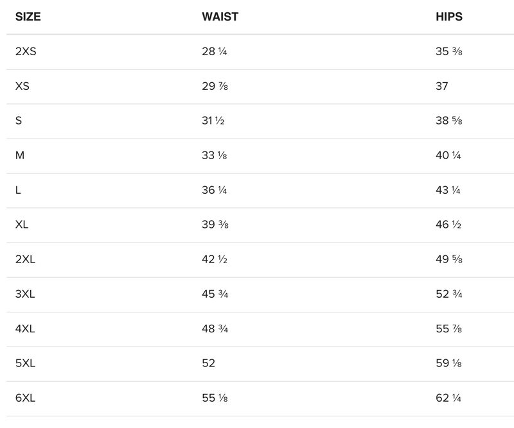514x428 pixels.
Task: Click the S size label
Action: [19, 121]
